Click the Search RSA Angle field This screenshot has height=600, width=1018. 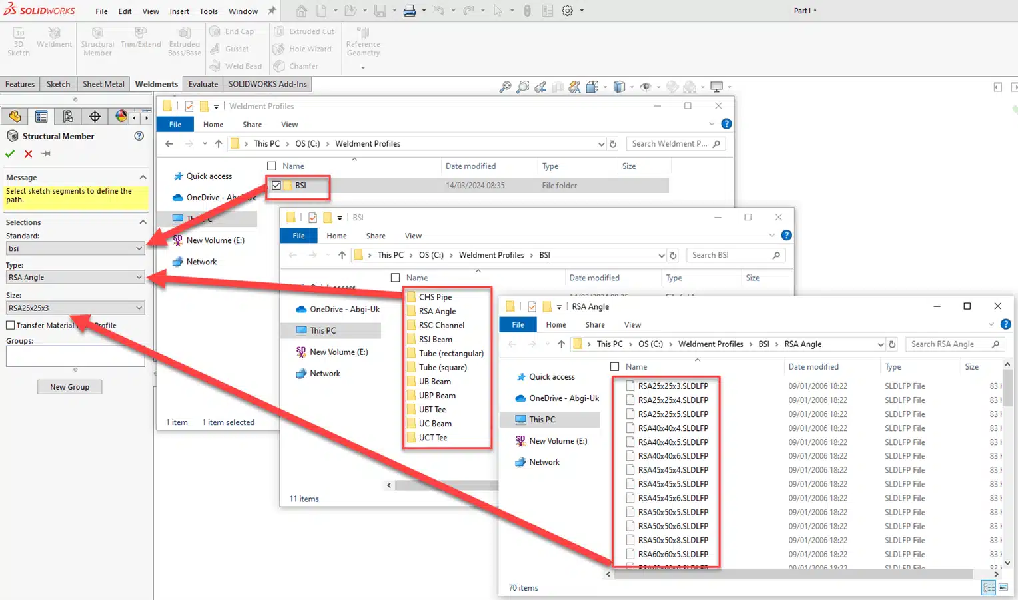click(956, 344)
